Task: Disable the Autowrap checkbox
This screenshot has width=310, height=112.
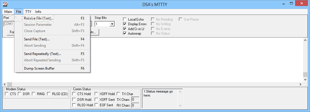Action: 125,34
